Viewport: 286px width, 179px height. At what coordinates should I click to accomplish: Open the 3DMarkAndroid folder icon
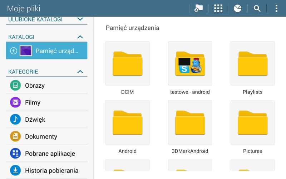coord(190,122)
